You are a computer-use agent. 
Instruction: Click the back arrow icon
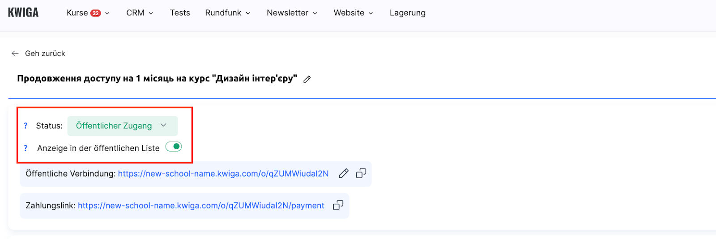point(15,54)
